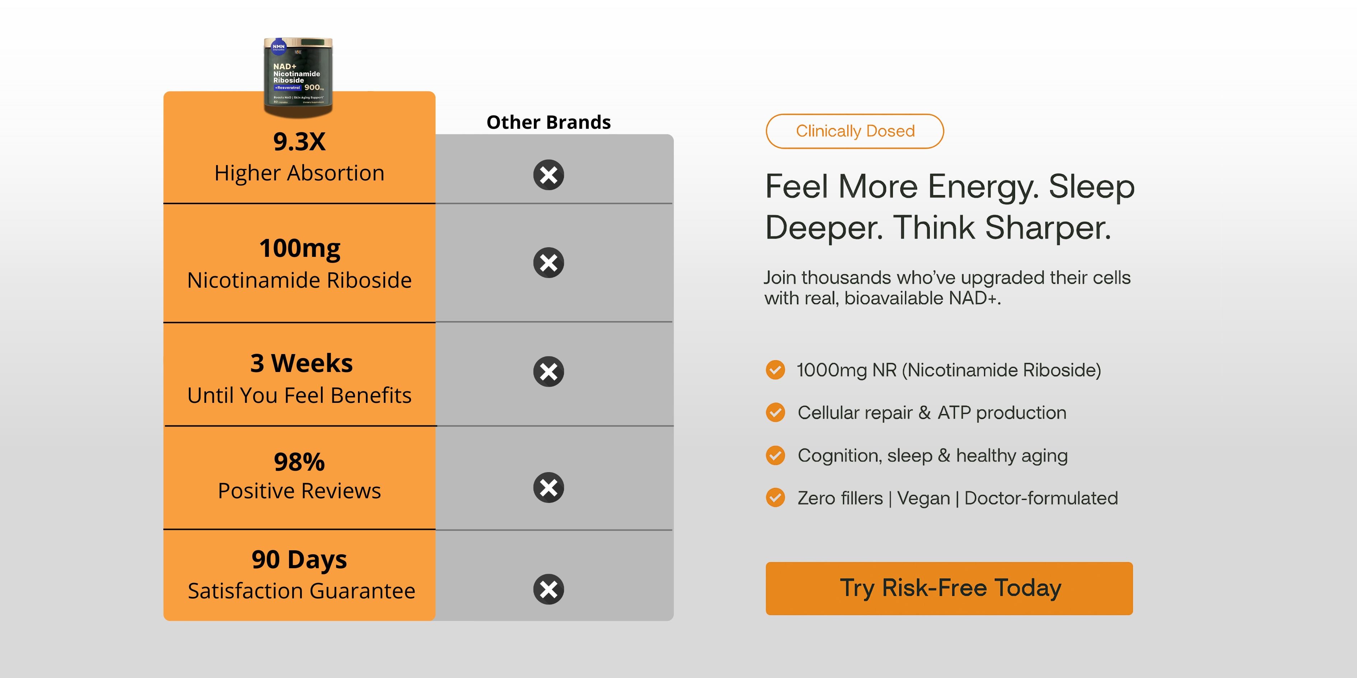Click the X icon beside Higher Absorption row
This screenshot has width=1357, height=678.
(x=549, y=175)
